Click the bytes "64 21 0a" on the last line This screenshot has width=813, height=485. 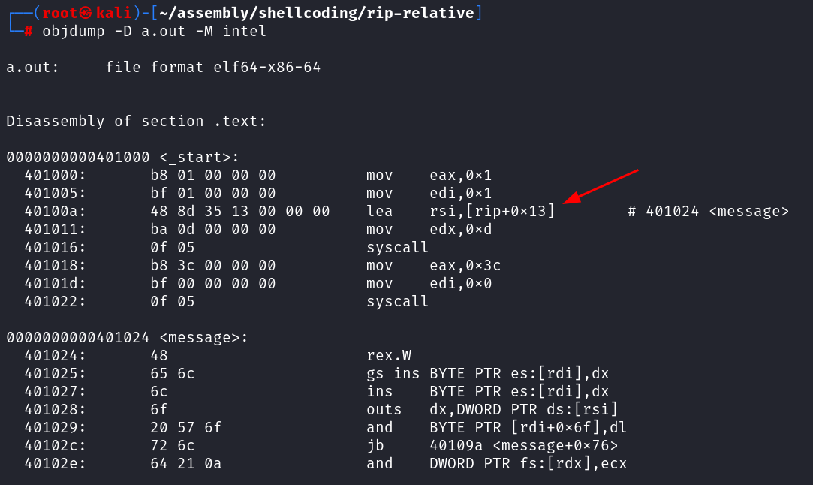pos(185,464)
